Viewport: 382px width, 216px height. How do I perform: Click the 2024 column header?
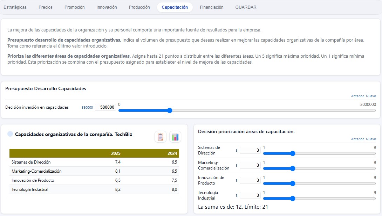click(x=172, y=153)
